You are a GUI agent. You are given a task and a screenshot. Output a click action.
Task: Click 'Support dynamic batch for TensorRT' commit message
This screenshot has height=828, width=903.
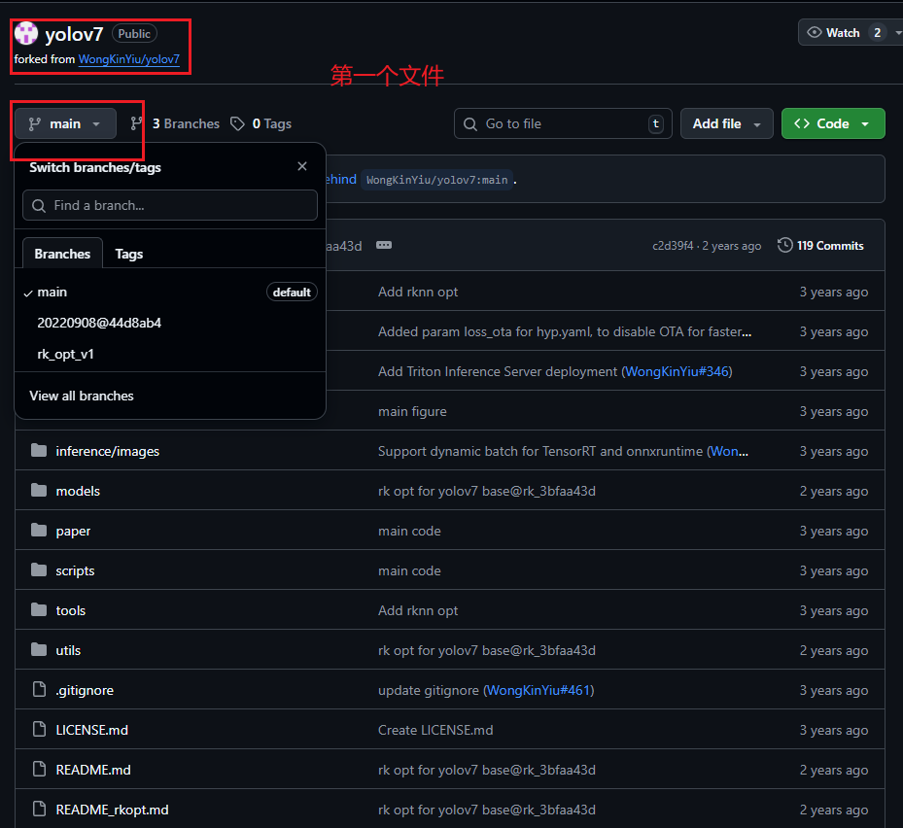pos(540,452)
